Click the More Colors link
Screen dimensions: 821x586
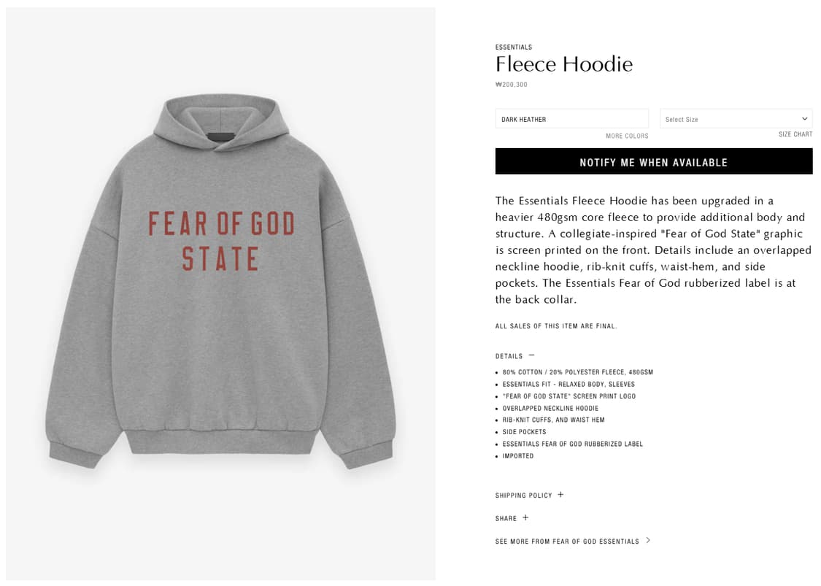point(626,136)
